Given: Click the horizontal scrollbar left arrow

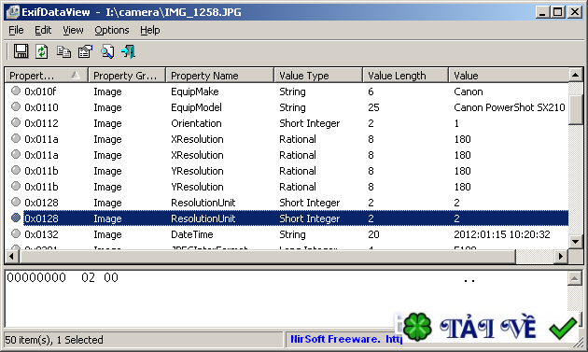Looking at the screenshot, I should (x=12, y=257).
